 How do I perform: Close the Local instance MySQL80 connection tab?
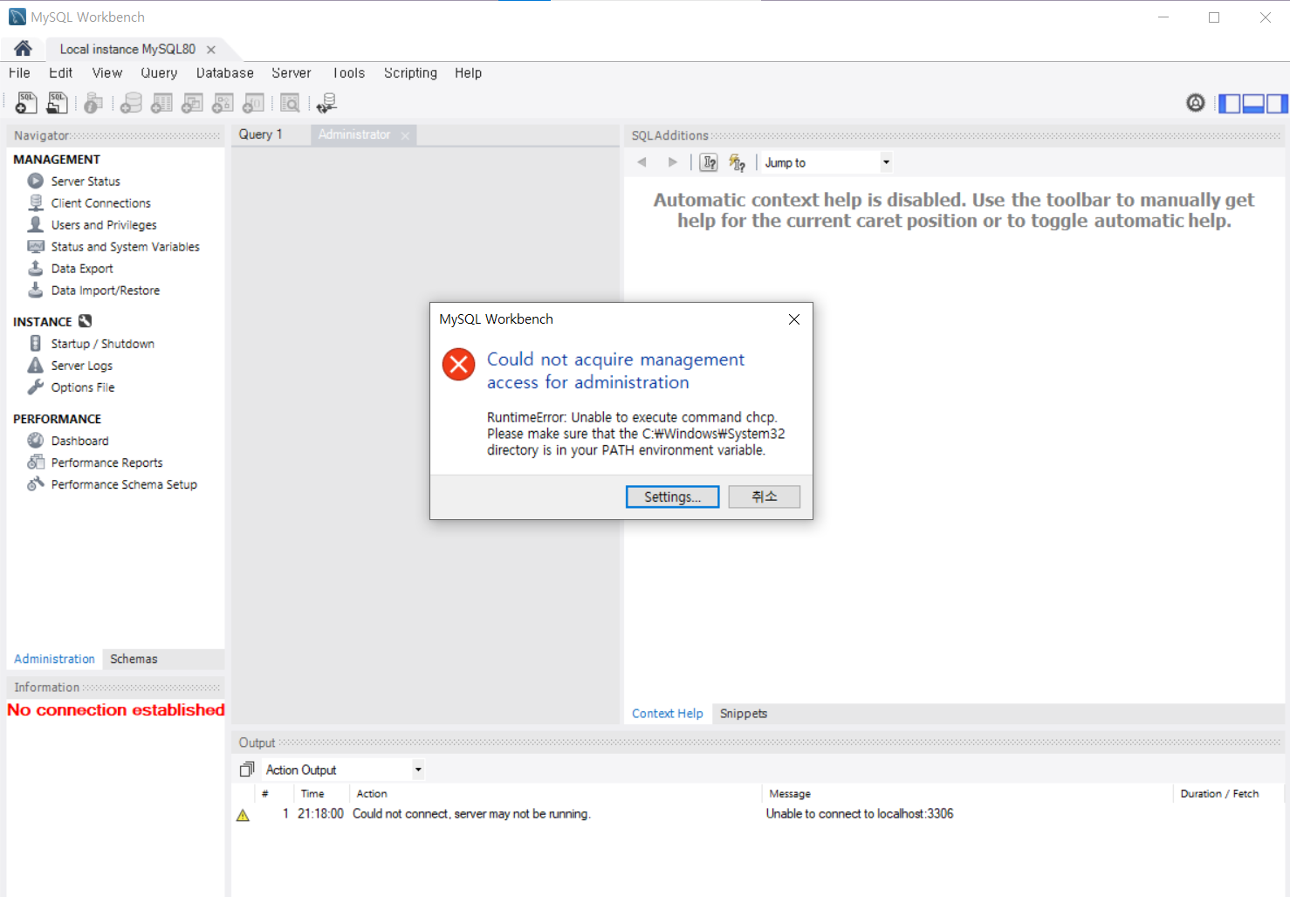pyautogui.click(x=211, y=50)
